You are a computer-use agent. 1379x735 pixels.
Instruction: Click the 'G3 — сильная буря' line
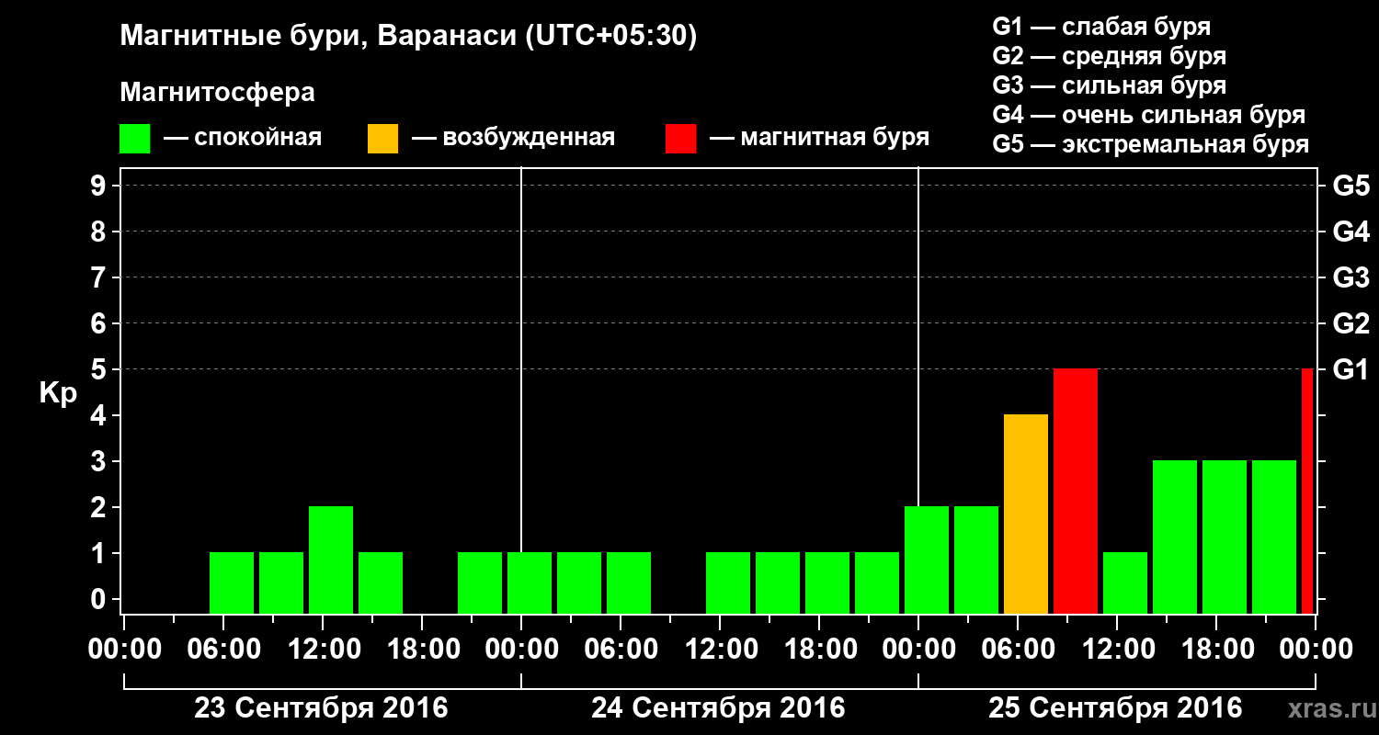tap(1109, 85)
